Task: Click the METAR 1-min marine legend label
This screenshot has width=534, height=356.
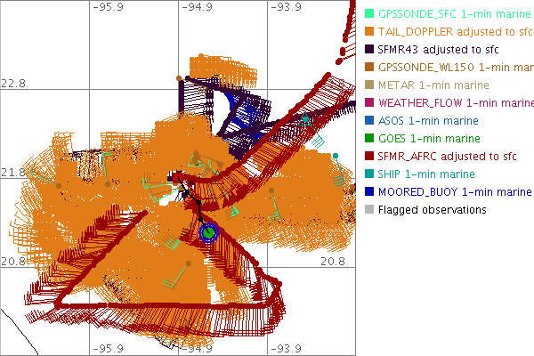Action: (x=428, y=85)
